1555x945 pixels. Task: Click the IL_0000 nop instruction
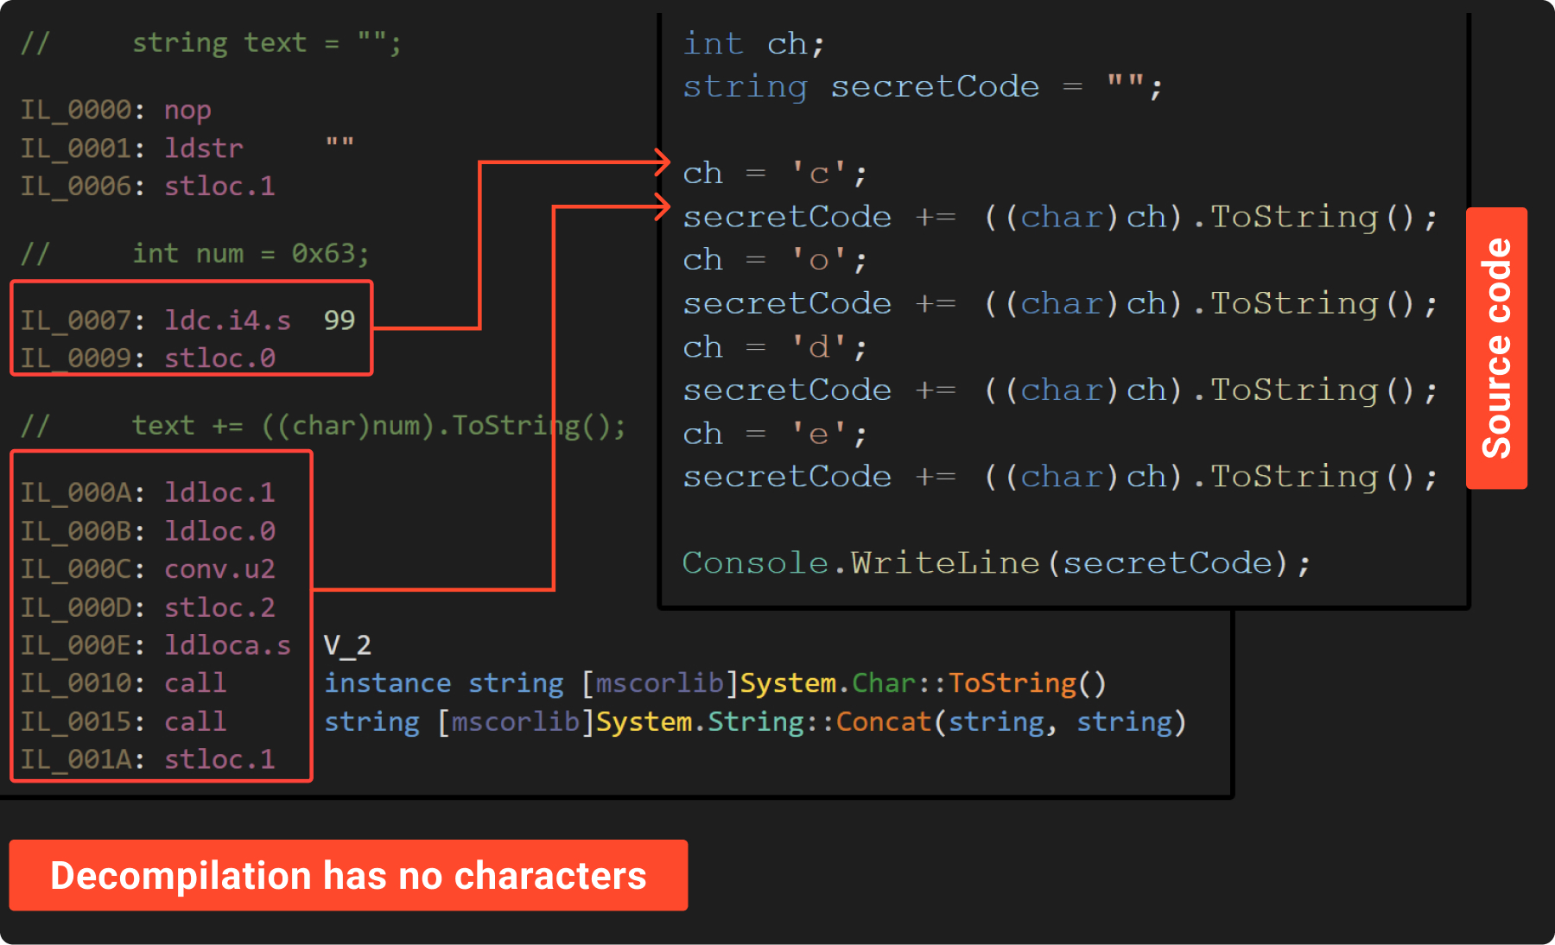[x=116, y=111]
